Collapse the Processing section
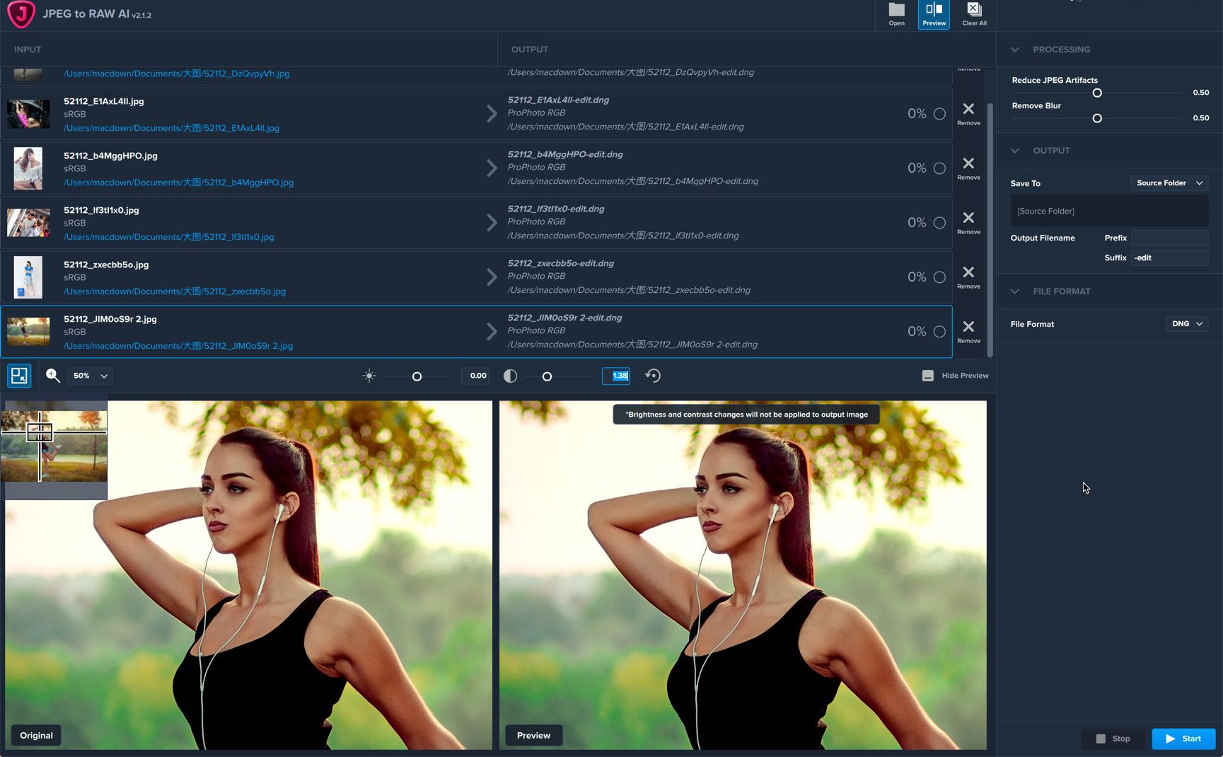Viewport: 1223px width, 757px height. (1015, 50)
